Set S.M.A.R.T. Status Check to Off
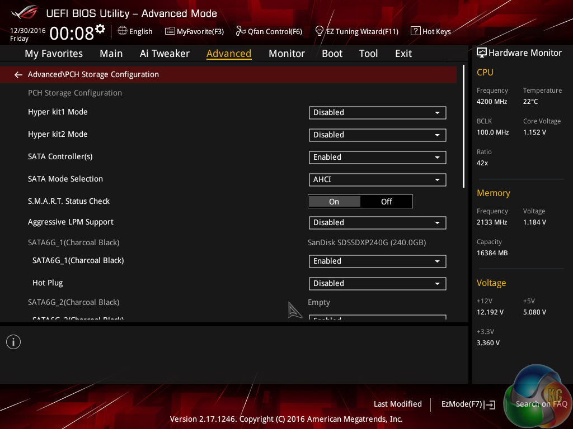 [386, 202]
